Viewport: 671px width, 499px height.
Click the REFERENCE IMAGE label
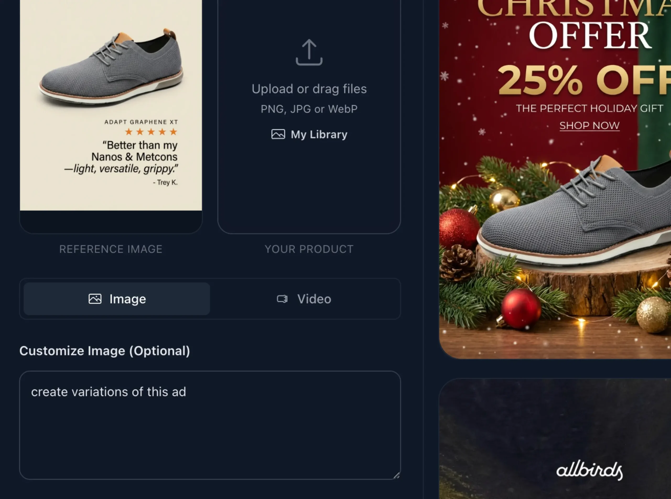pos(111,249)
